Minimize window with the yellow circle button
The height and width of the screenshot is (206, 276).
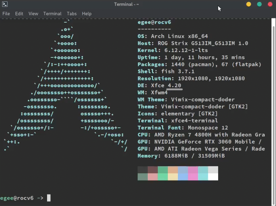tap(249, 4)
